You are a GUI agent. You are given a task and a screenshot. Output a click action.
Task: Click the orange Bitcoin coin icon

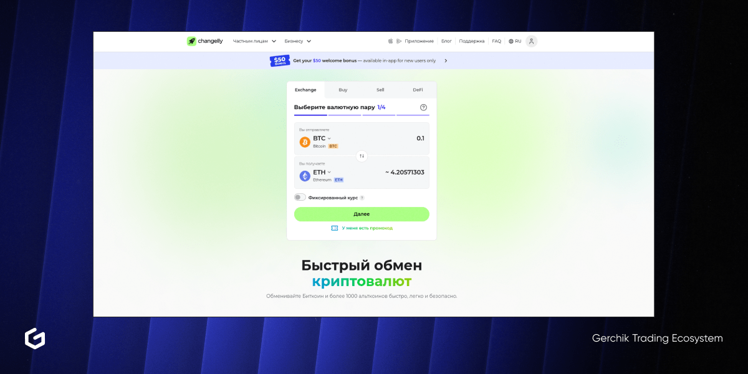tap(305, 142)
